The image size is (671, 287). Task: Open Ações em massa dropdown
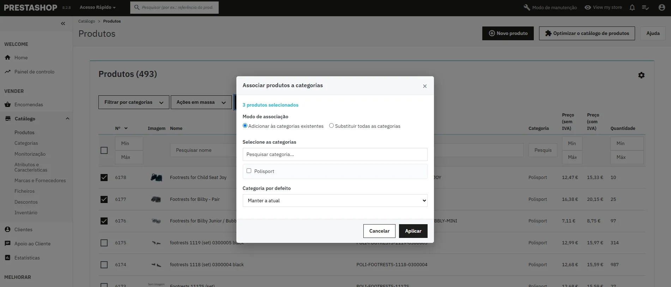click(201, 102)
